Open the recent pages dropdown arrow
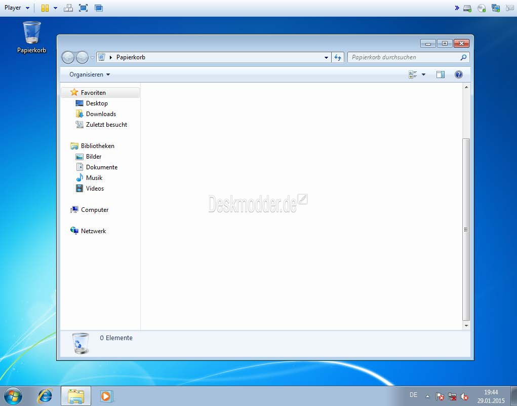The height and width of the screenshot is (406, 517). tap(92, 57)
